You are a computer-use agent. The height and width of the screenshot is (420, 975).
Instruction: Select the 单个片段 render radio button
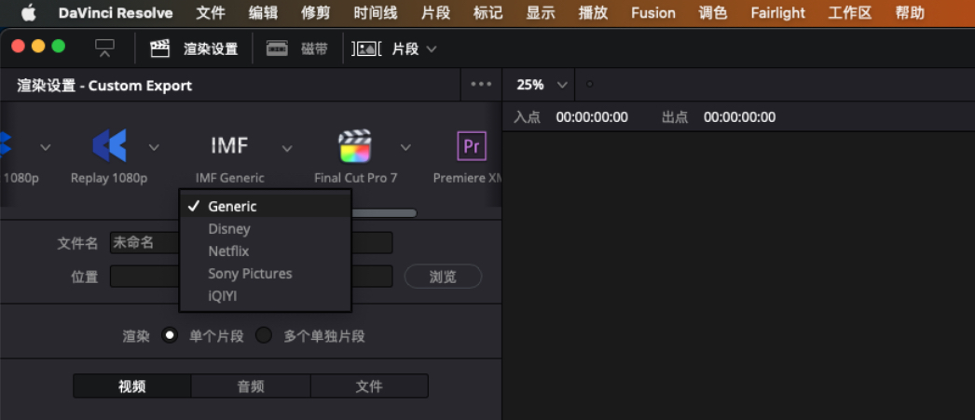[x=169, y=335]
